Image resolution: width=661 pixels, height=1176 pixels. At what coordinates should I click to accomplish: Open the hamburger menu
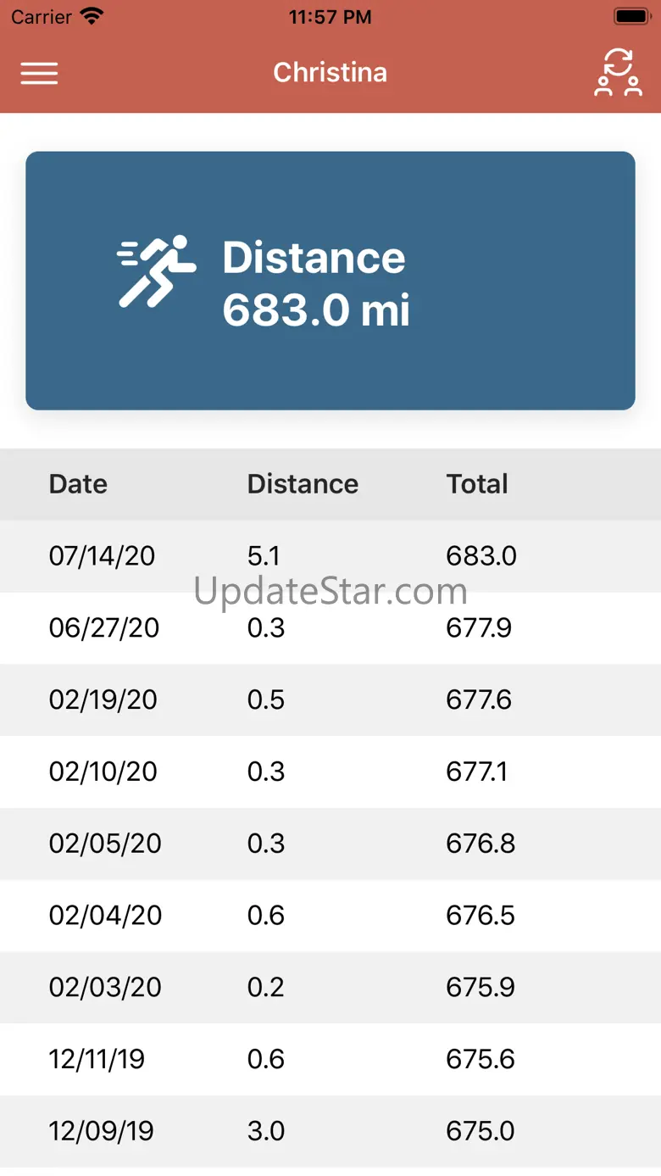pyautogui.click(x=39, y=74)
